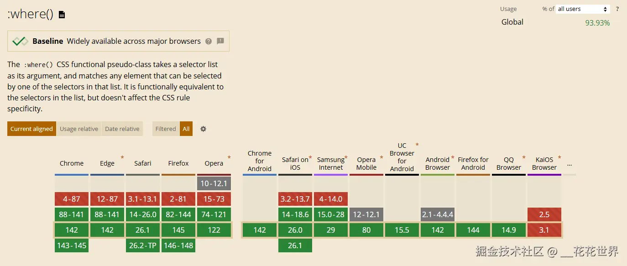Viewport: 627px width, 266px height.
Task: Click the asterisk beside Opera Mobile
Action: pyautogui.click(x=381, y=158)
